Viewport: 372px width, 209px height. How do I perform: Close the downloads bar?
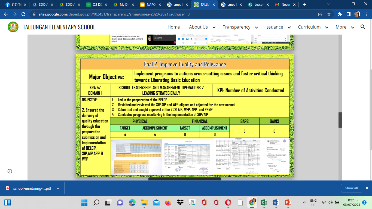pyautogui.click(x=367, y=188)
